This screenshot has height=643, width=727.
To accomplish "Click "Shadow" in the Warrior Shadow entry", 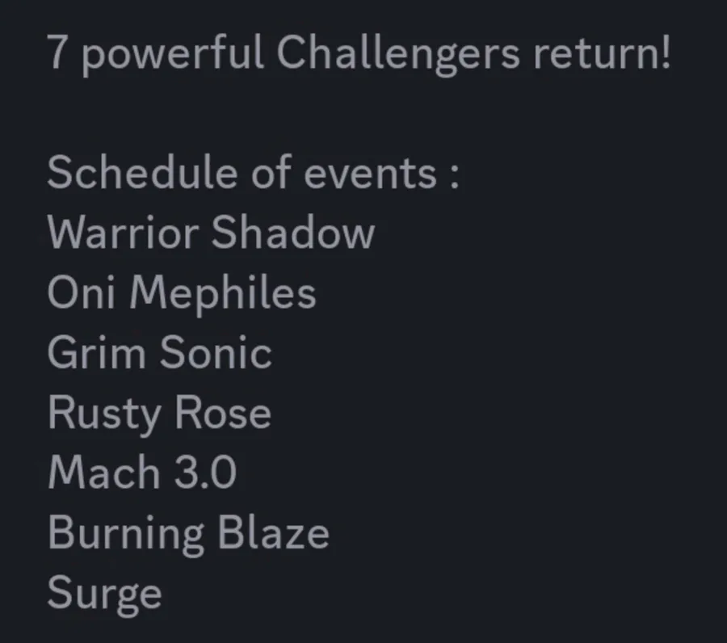I will (293, 232).
